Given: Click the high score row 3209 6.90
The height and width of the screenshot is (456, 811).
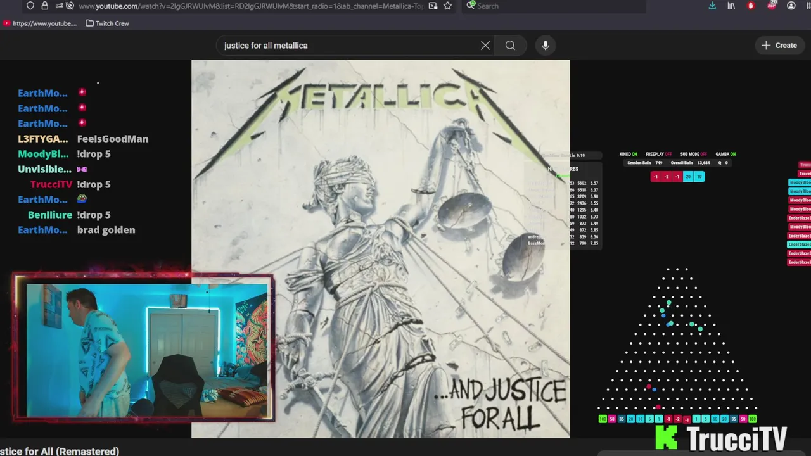Looking at the screenshot, I should coord(584,197).
